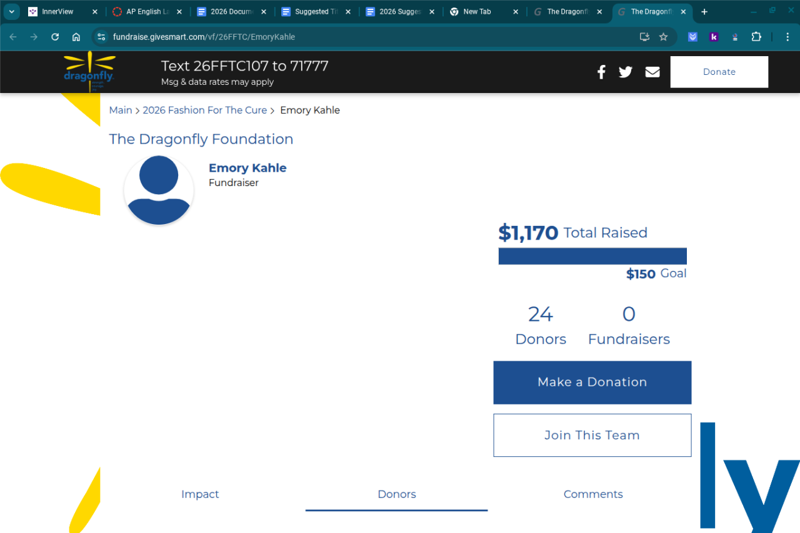Image resolution: width=800 pixels, height=533 pixels.
Task: Click the red-and-blue book extension icon
Action: pos(735,37)
